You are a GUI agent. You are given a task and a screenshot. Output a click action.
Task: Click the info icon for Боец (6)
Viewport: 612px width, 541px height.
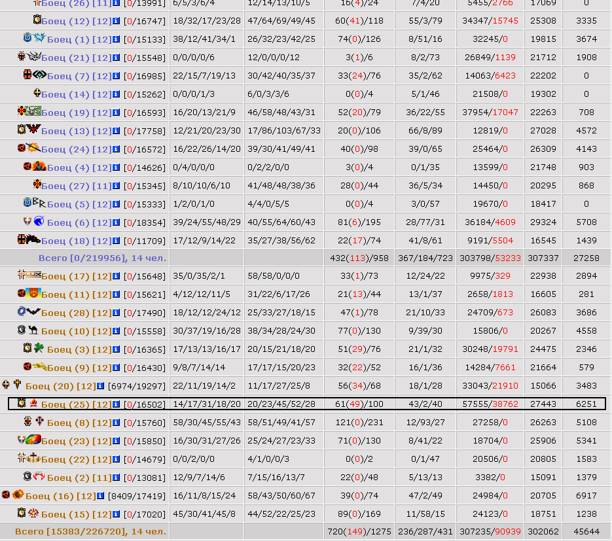pos(116,222)
